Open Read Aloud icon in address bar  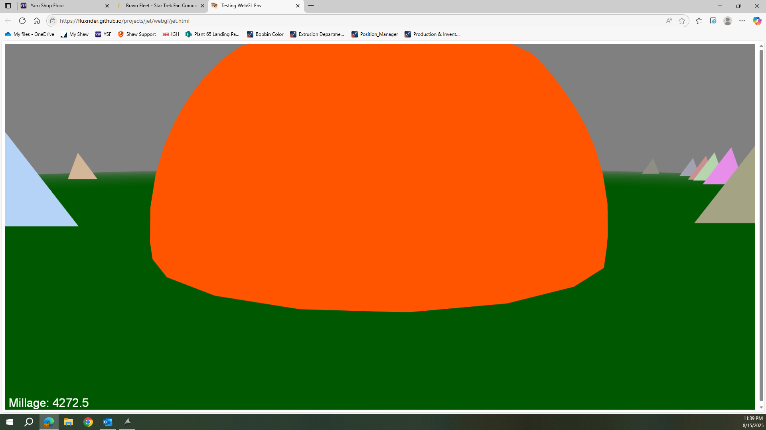[669, 21]
